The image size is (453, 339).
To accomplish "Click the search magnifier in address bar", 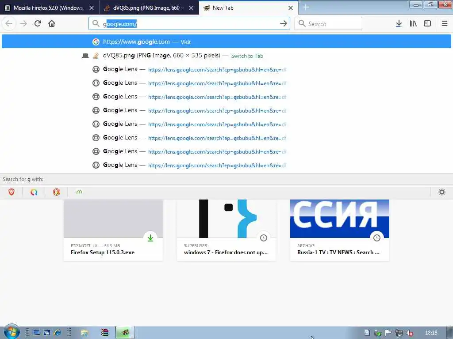I will pos(96,23).
